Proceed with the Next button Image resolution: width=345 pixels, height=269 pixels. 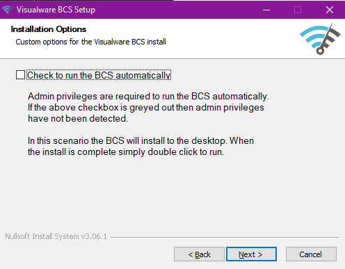[x=251, y=254]
